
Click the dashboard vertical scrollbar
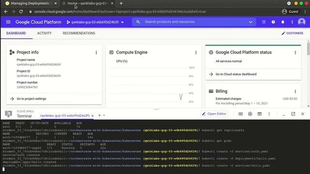(x=308, y=49)
